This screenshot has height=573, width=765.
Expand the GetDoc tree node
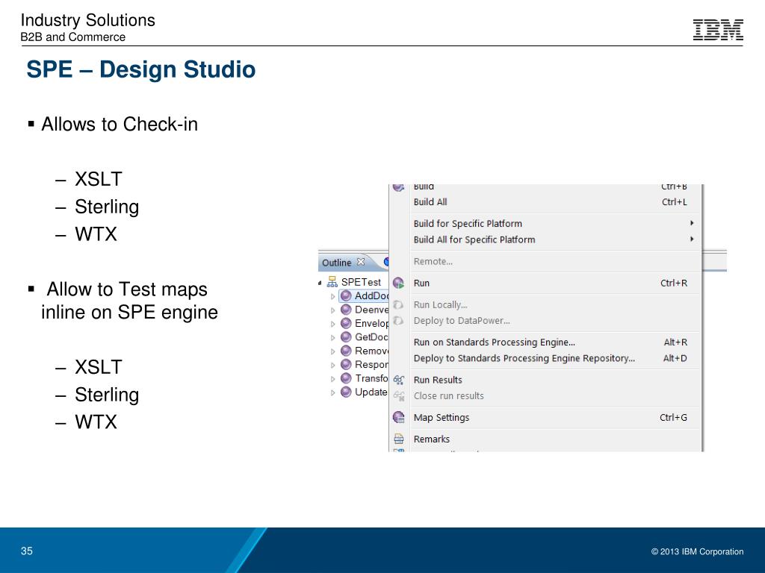click(332, 337)
